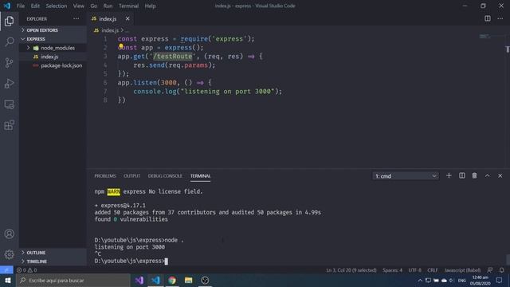This screenshot has width=510, height=287.
Task: Open the Terminal menu
Action: point(128,6)
